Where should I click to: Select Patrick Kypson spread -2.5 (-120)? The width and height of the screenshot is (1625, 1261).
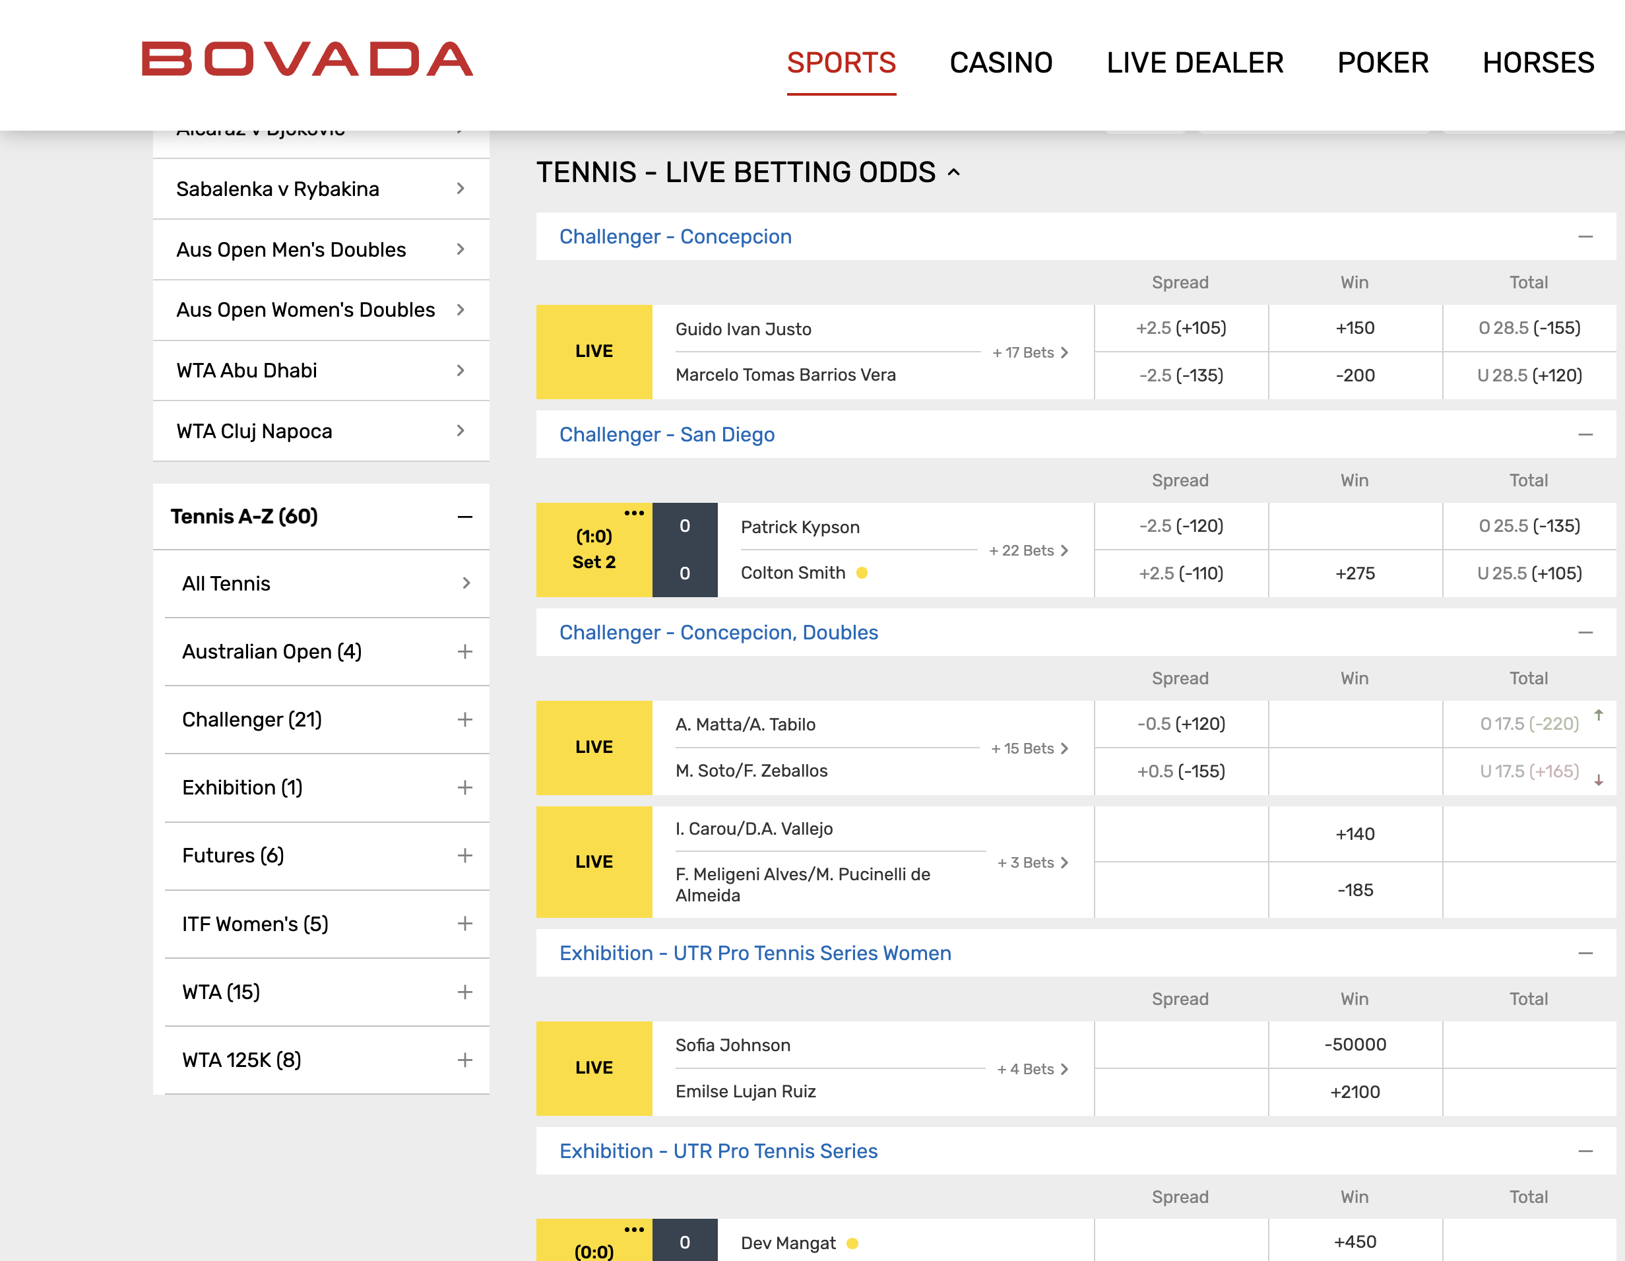tap(1181, 526)
